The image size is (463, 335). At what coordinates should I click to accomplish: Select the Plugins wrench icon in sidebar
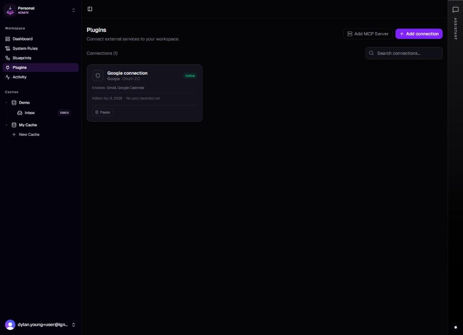click(8, 67)
